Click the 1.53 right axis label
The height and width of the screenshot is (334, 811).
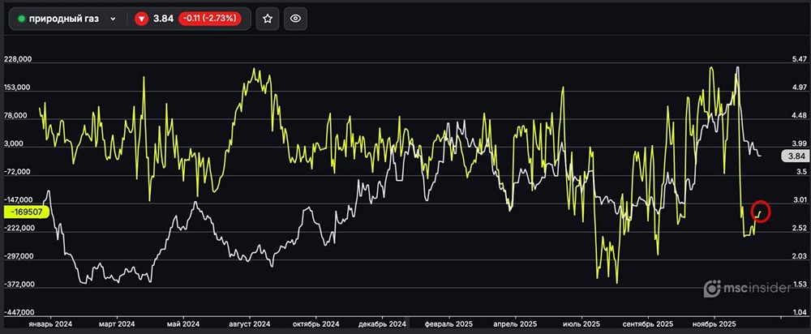(799, 285)
